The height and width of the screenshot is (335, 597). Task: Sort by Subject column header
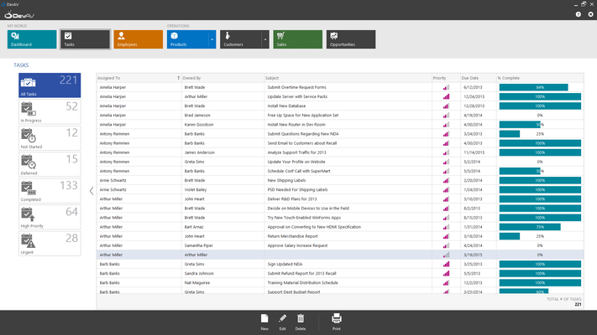(348, 78)
